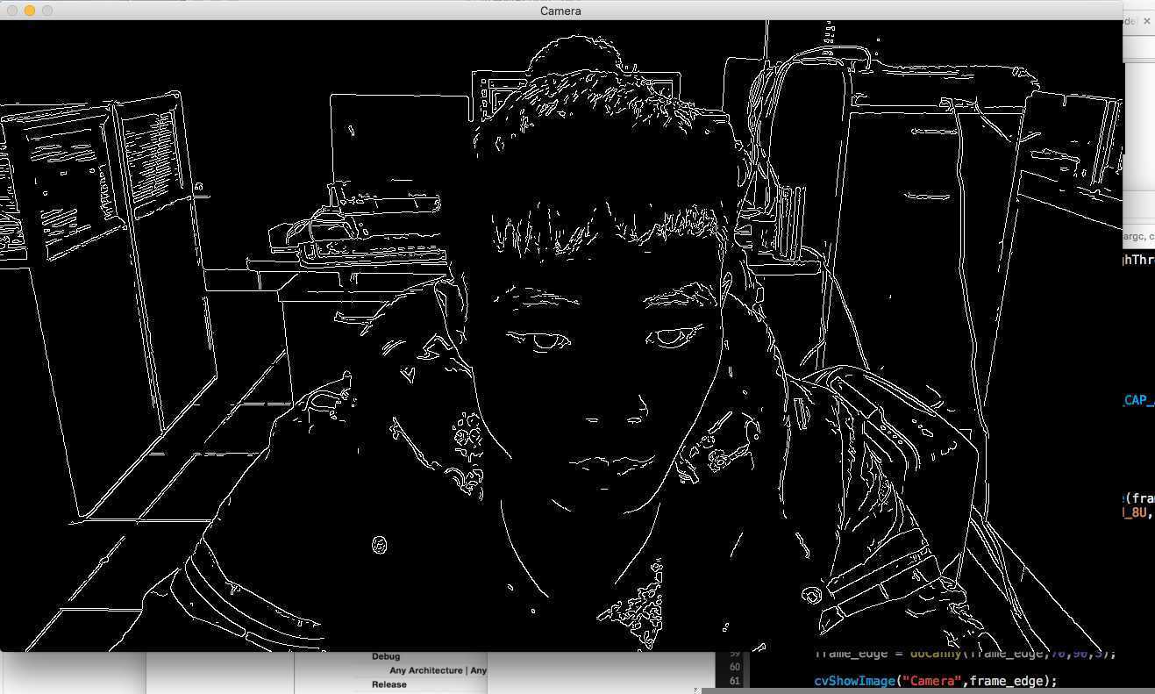Click the "Camera" window title text

tap(560, 11)
